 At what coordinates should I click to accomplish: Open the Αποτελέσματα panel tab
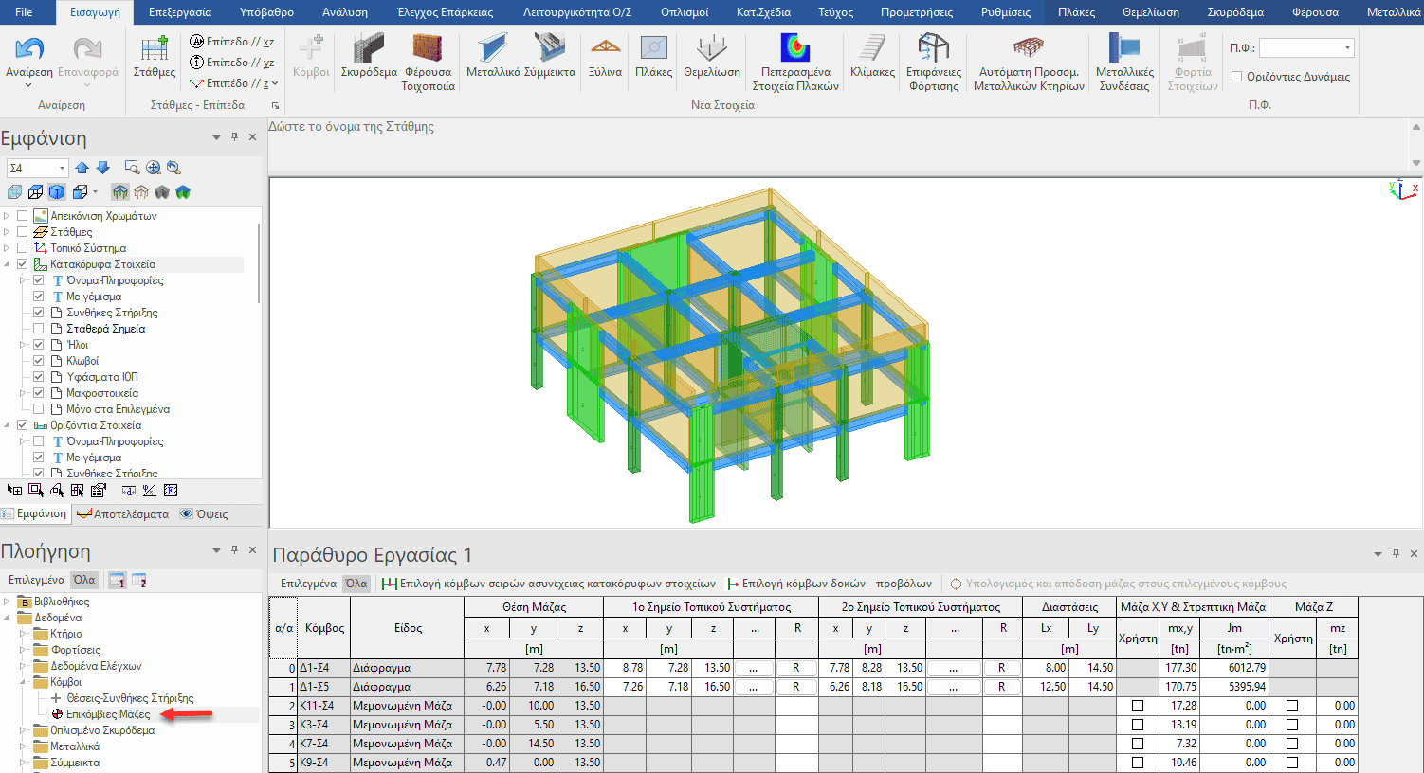pyautogui.click(x=123, y=514)
